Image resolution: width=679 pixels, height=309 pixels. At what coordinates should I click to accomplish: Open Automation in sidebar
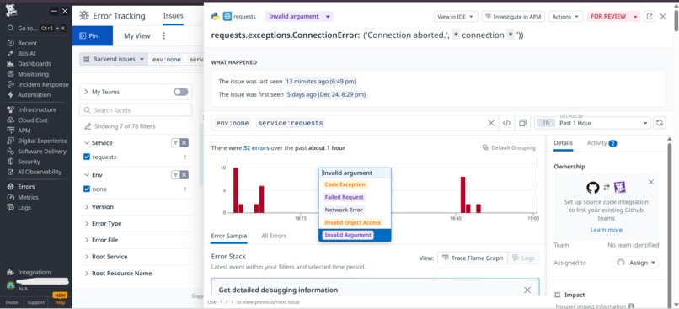[34, 95]
